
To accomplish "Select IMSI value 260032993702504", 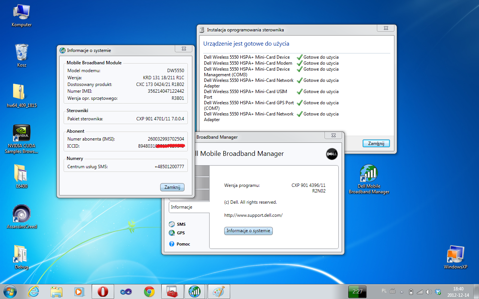I will click(166, 139).
